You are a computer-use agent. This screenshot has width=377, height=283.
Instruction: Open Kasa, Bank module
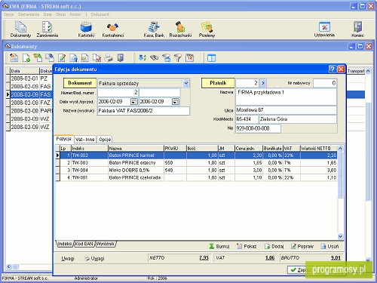pos(154,29)
